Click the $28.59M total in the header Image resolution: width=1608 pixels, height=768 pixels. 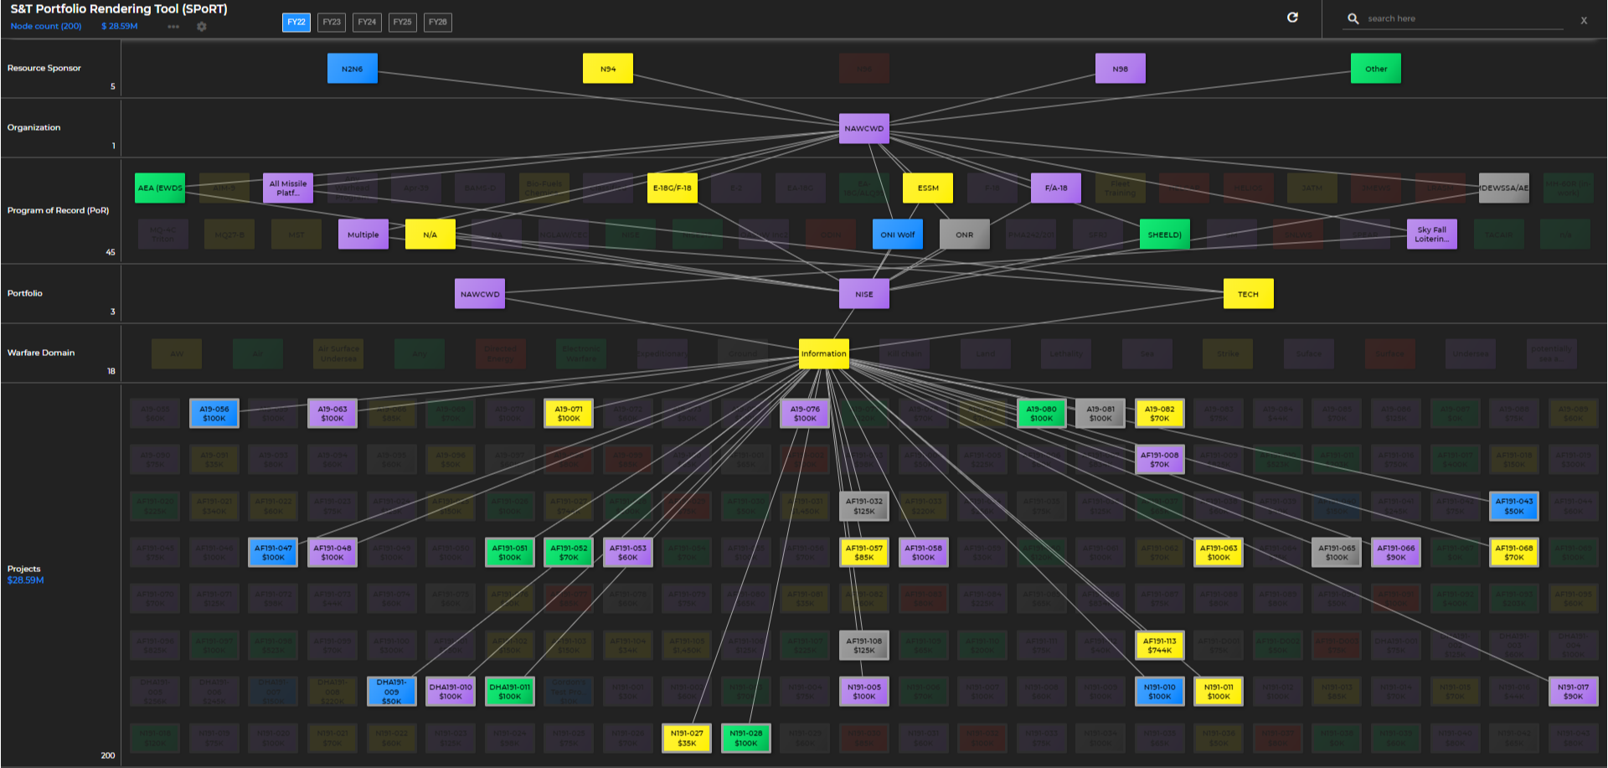(120, 27)
